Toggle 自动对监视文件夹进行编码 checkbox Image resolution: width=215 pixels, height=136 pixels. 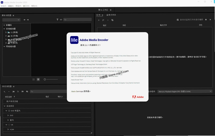(178, 20)
